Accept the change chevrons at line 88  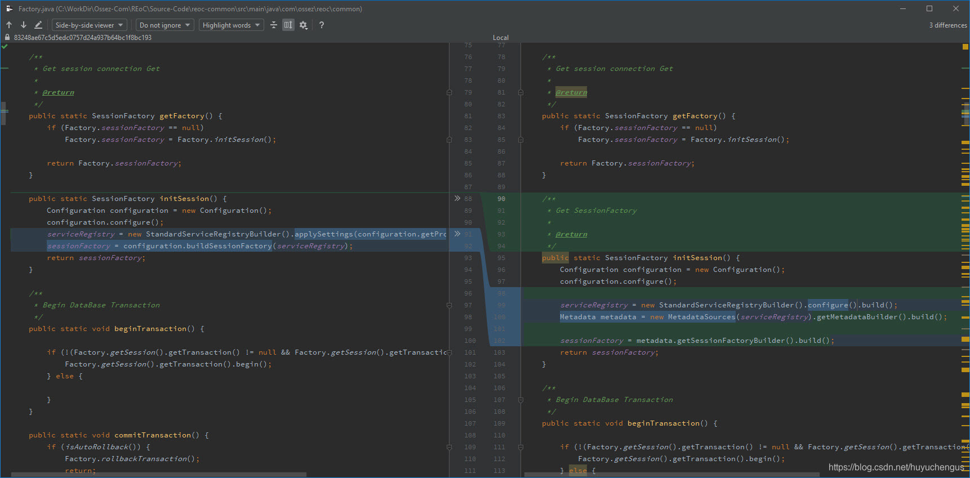click(457, 198)
